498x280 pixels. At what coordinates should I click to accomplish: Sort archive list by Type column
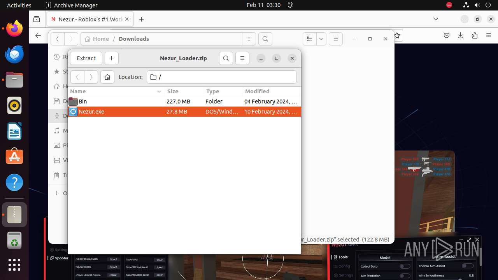pos(223,91)
